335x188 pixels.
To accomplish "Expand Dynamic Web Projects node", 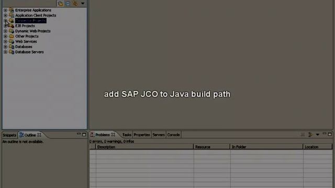I will (5, 31).
